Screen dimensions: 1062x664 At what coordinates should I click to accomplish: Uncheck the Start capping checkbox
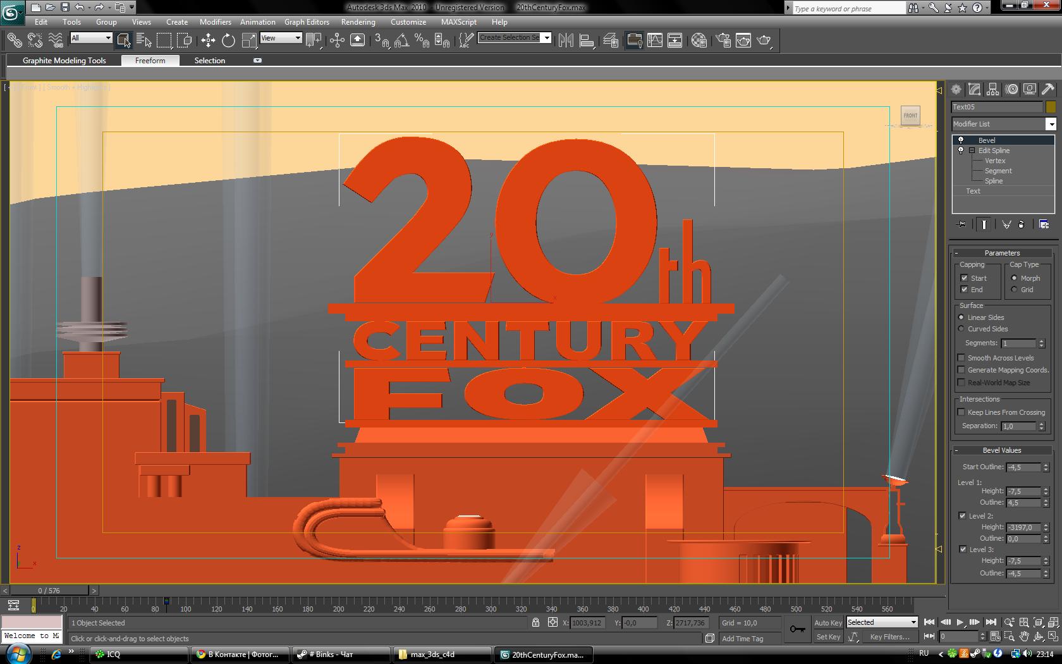click(x=964, y=278)
